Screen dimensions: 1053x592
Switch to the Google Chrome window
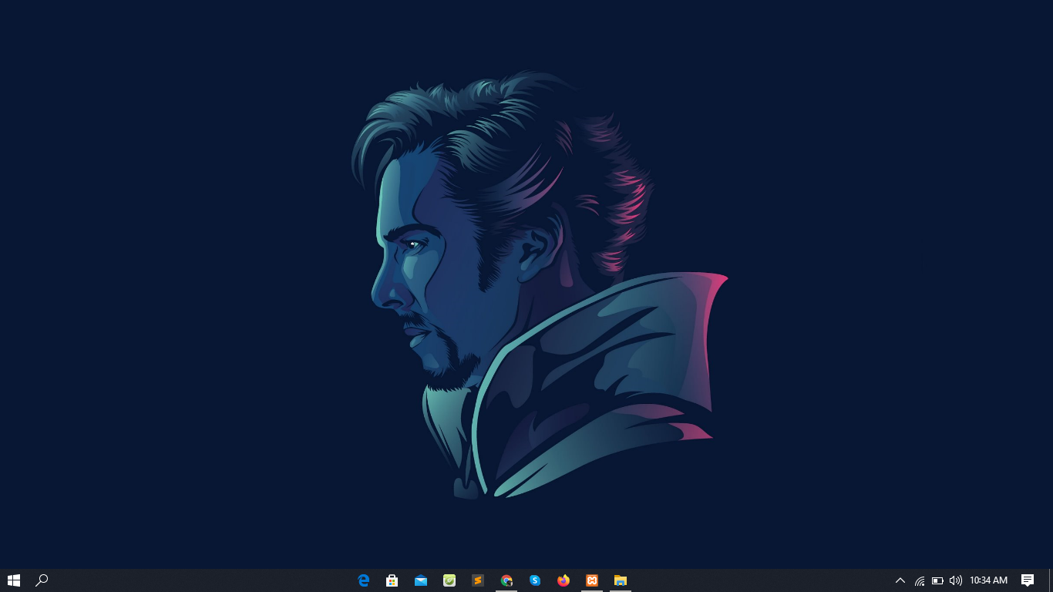click(x=506, y=580)
